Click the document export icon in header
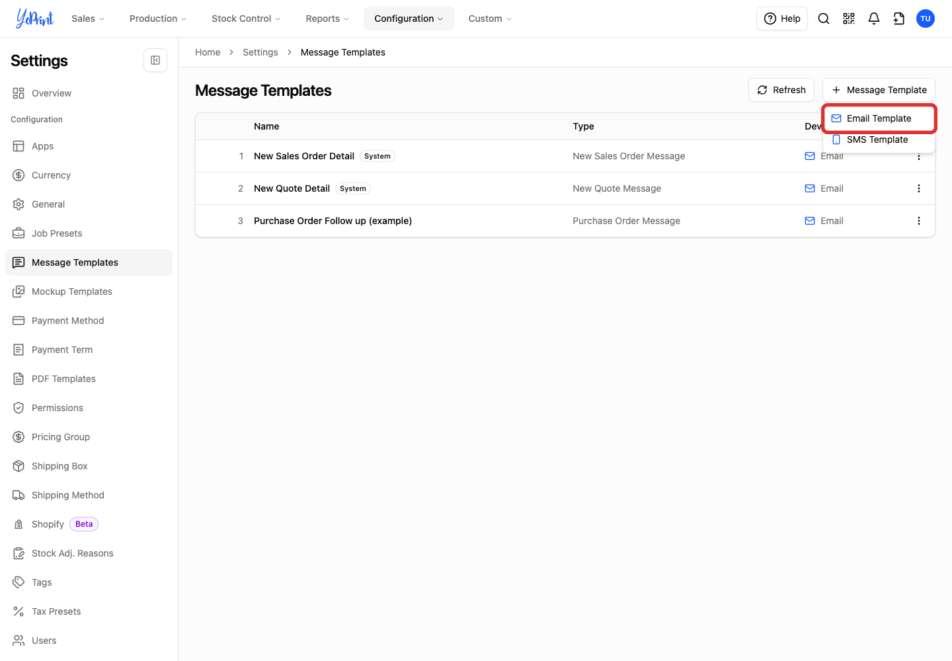 pyautogui.click(x=899, y=19)
